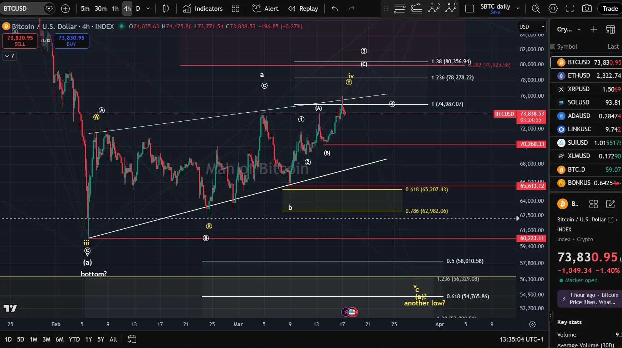622x348 pixels.
Task: Open chart settings hexagon icon
Action: [x=553, y=8]
